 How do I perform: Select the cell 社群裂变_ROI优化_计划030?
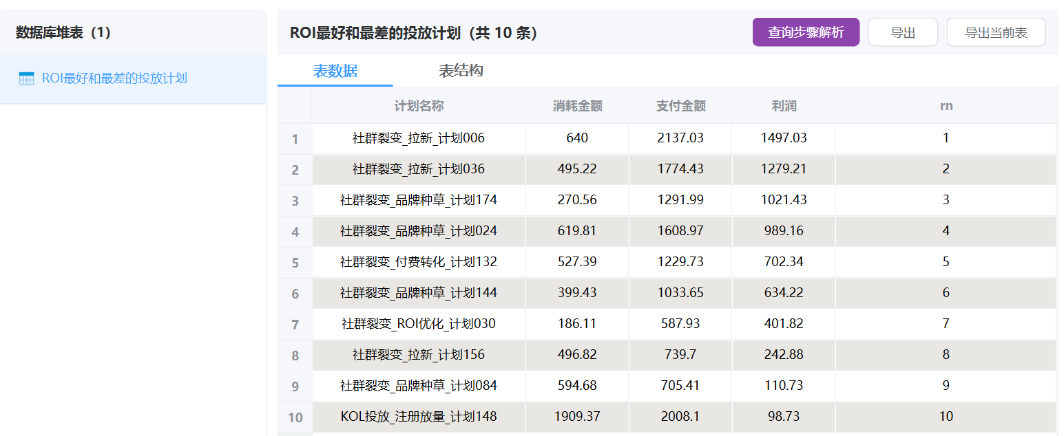(419, 323)
